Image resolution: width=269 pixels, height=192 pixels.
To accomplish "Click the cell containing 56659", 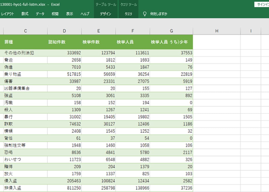I will coord(98,74).
